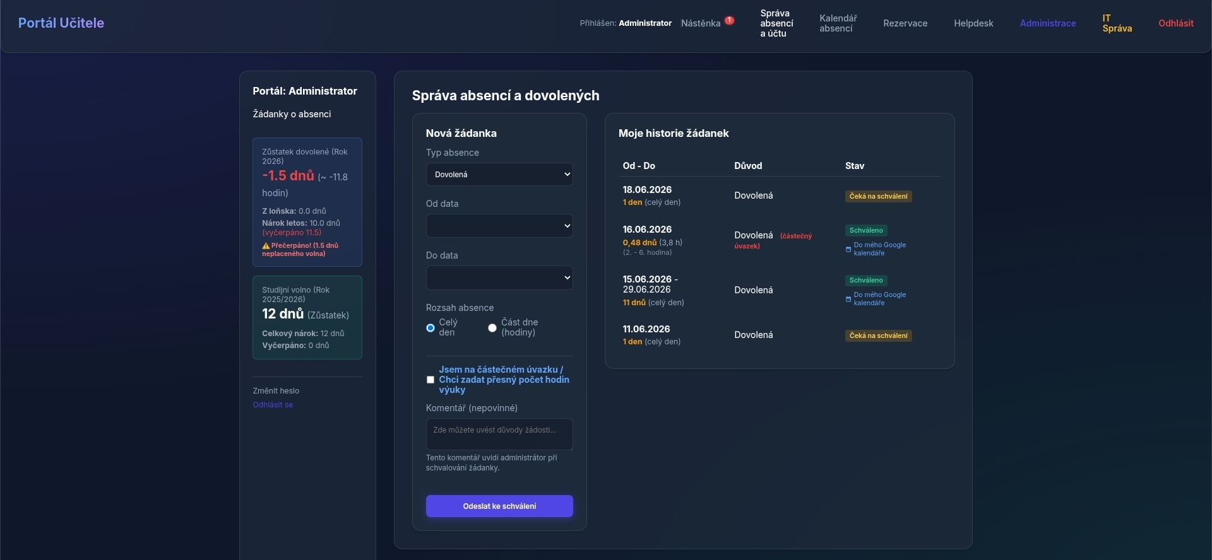Screen dimensions: 1212x560
Task: Go to Kalendář absencí
Action: click(838, 23)
